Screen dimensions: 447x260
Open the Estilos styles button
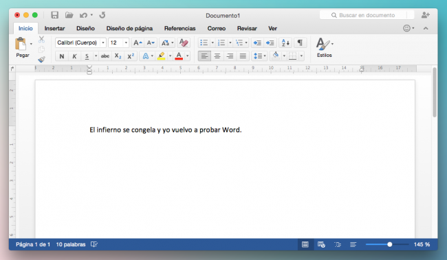325,47
